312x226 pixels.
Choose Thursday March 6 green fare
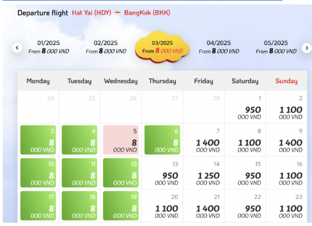point(162,140)
